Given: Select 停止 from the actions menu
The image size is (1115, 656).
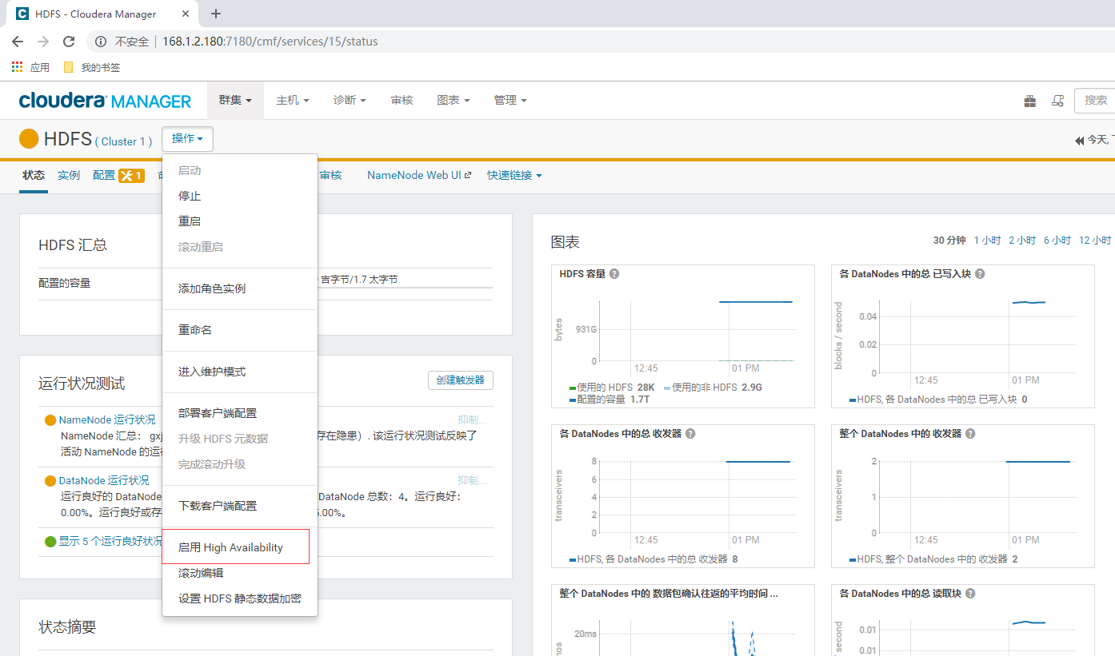Looking at the screenshot, I should pos(240,196).
